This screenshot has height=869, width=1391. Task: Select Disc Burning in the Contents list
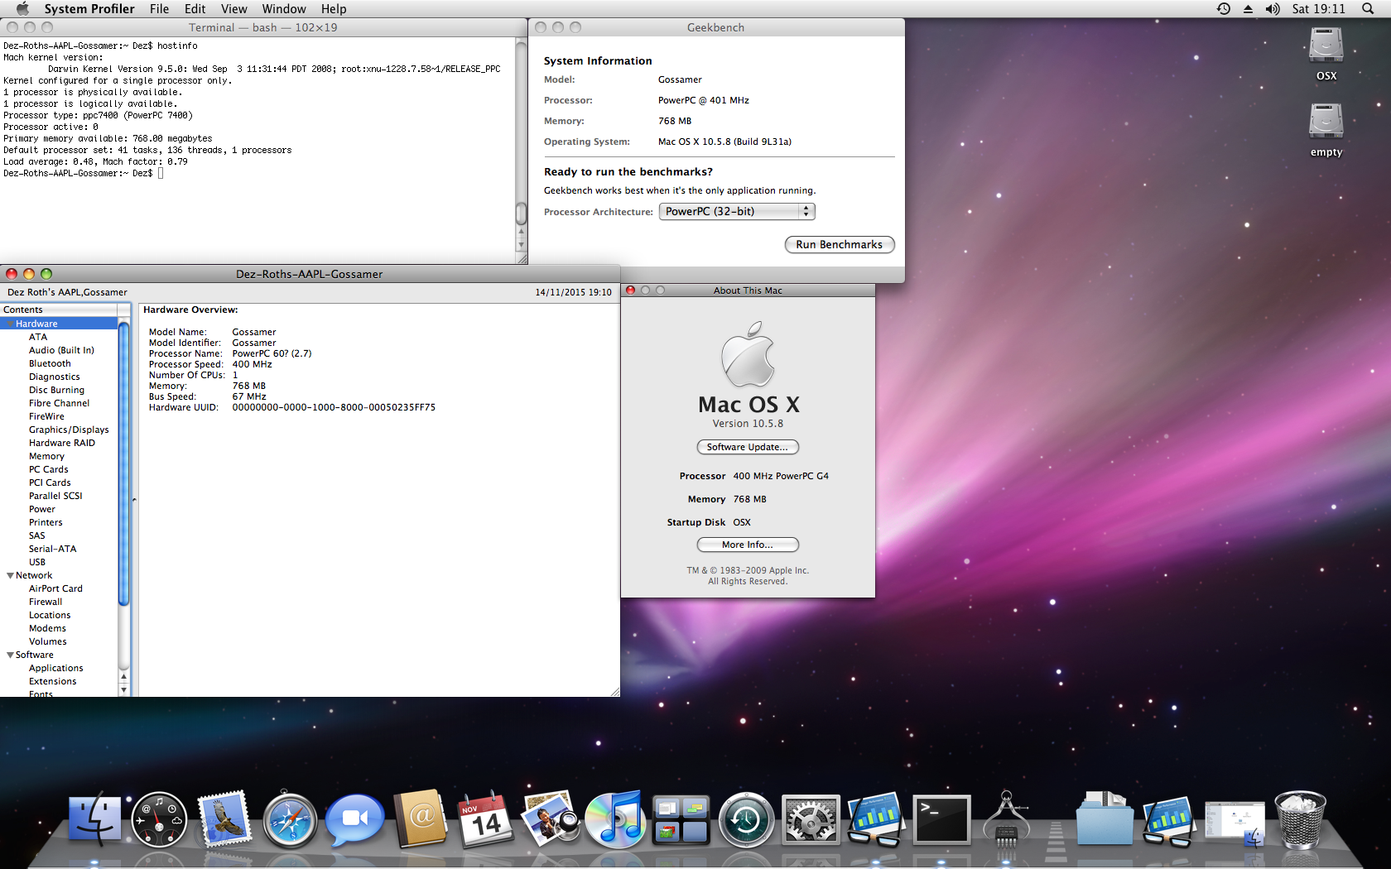(56, 390)
